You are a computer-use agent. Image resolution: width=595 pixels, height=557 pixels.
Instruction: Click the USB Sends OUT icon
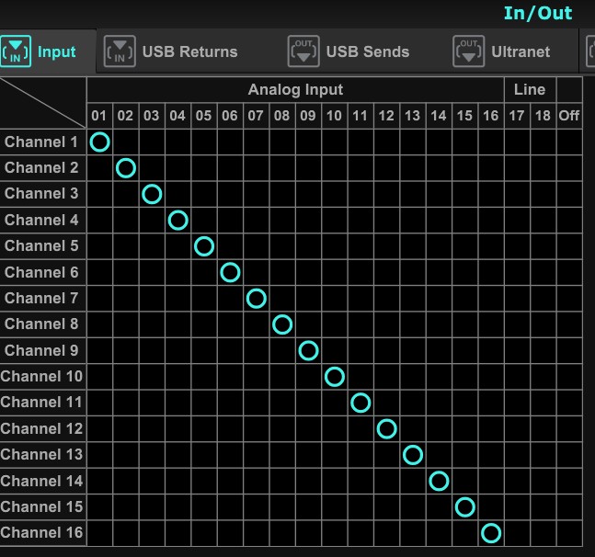(x=303, y=51)
